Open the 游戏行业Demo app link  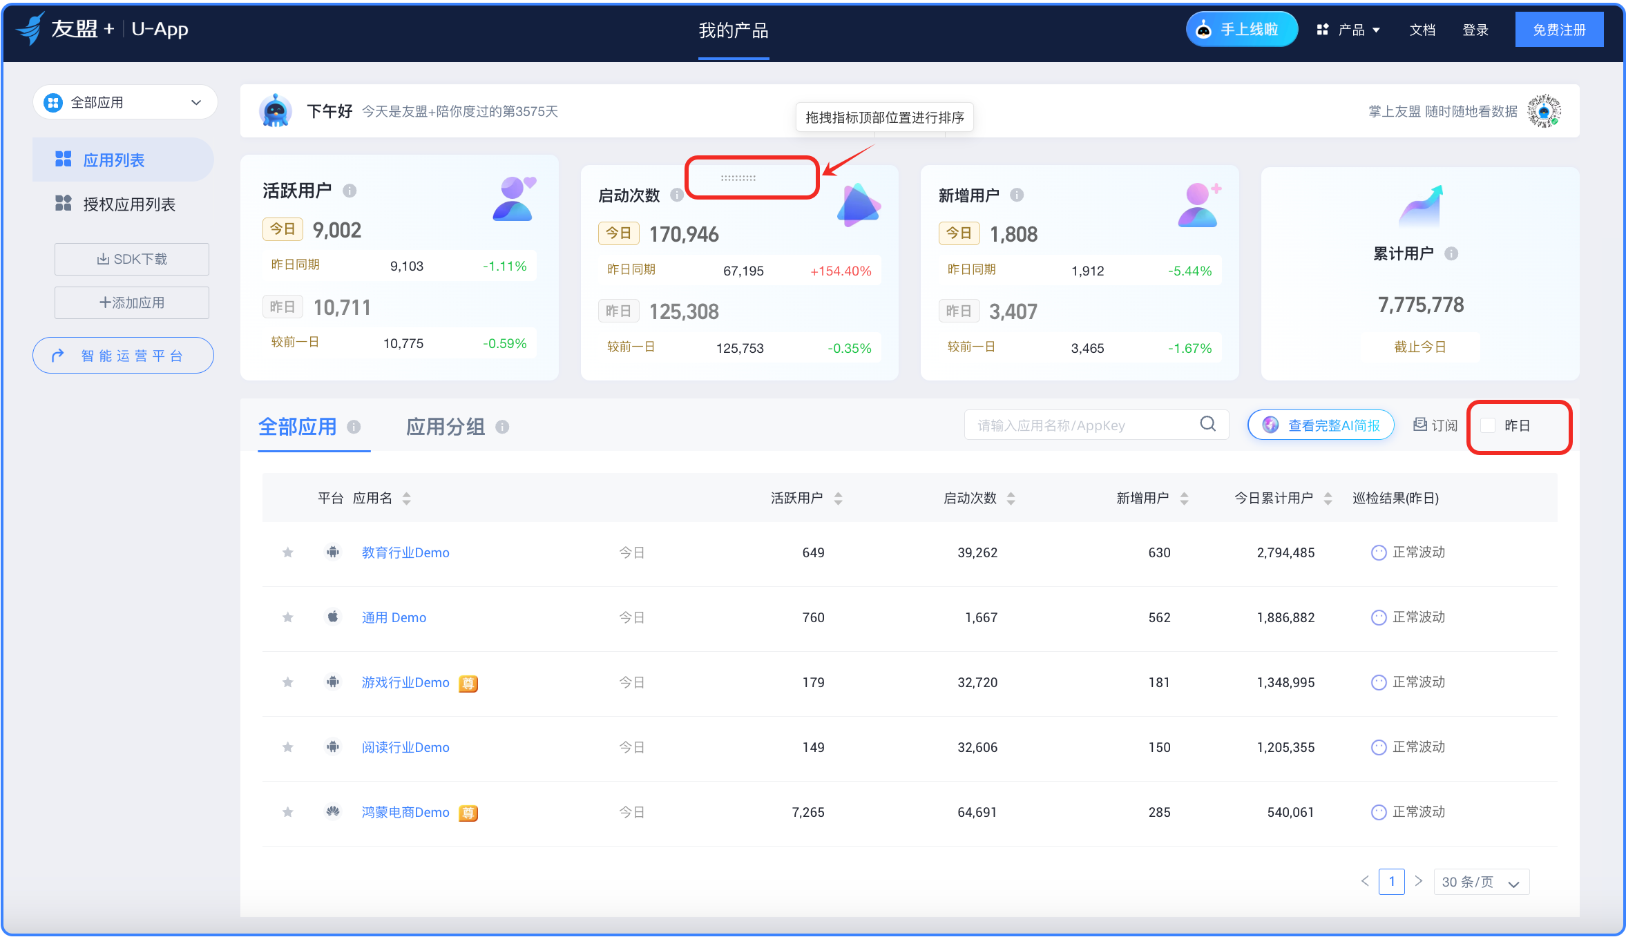click(405, 682)
